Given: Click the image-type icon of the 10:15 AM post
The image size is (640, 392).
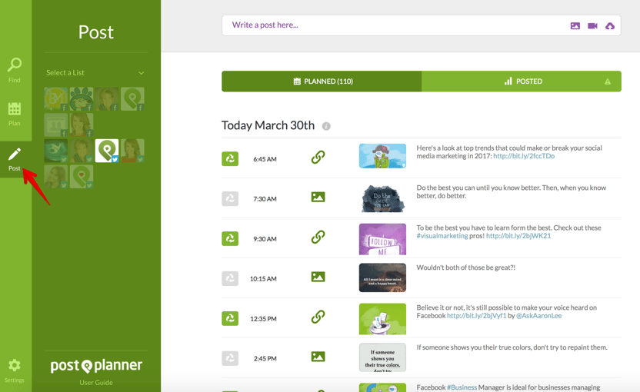Looking at the screenshot, I should point(318,277).
